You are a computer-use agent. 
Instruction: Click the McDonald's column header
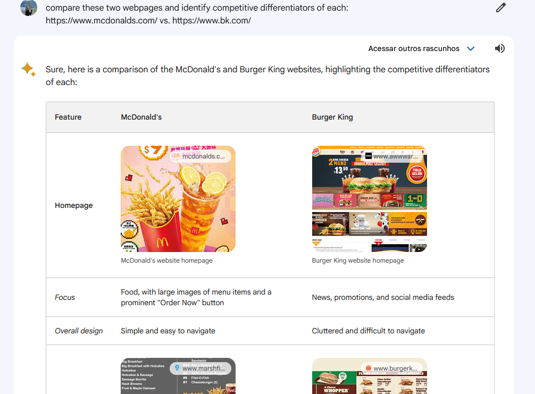[x=141, y=117]
